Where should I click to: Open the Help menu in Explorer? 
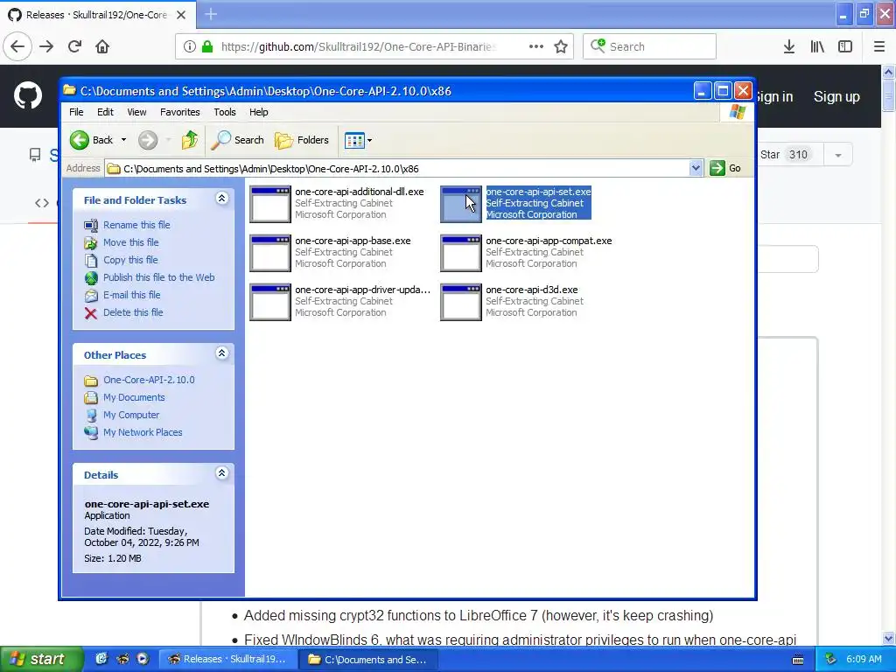258,112
